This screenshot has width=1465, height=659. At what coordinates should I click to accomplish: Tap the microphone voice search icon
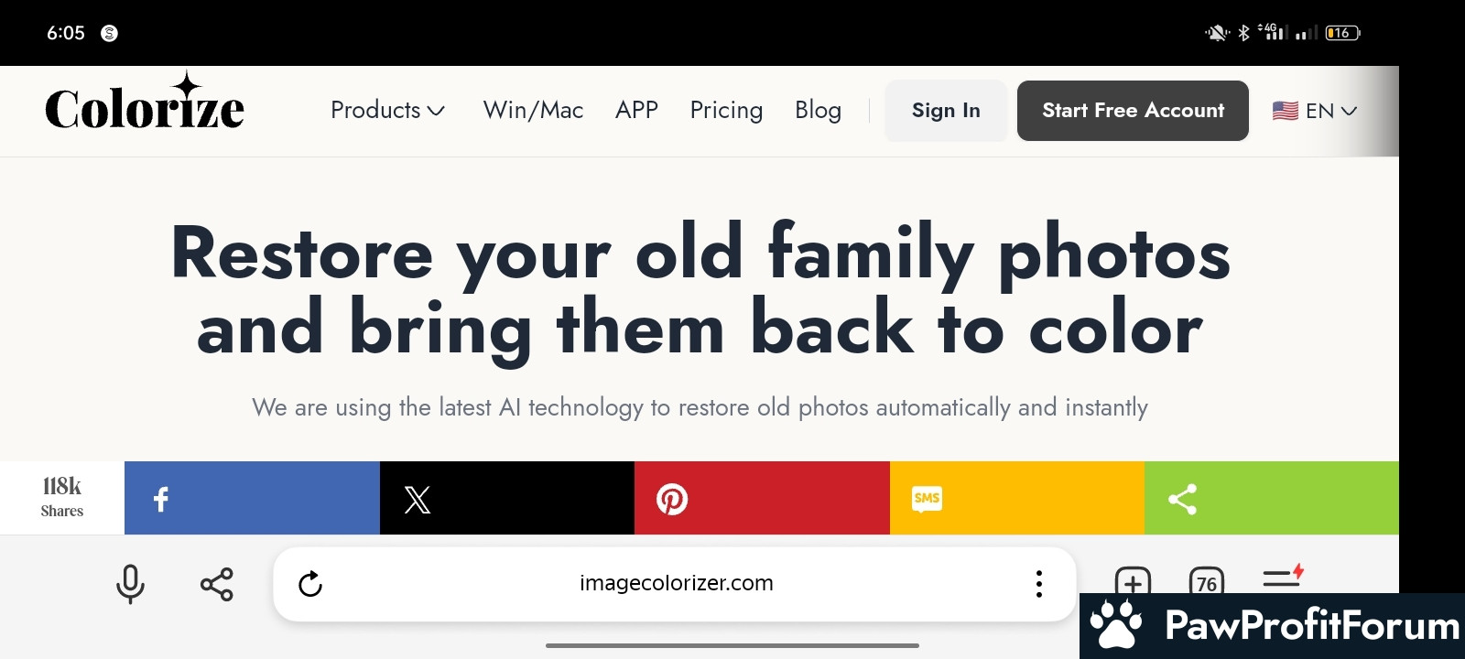point(130,584)
